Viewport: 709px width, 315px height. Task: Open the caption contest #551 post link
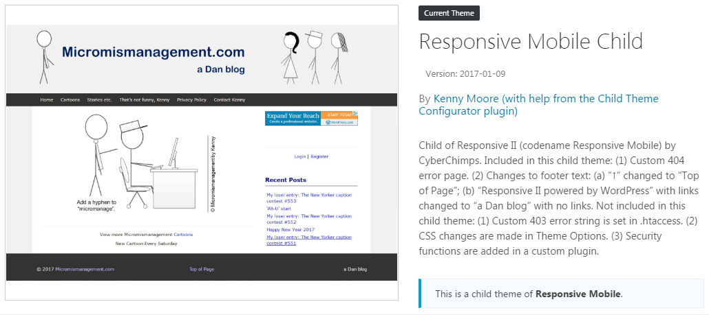pos(309,240)
